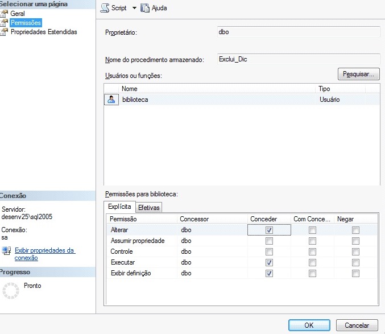
Task: Select the Assumir propriedade row label
Action: click(x=138, y=241)
